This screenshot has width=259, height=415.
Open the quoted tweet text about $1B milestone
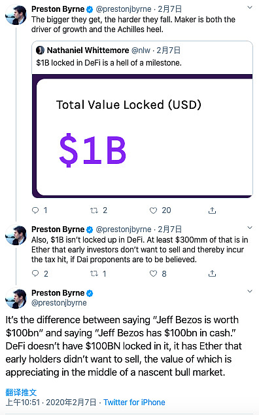[x=109, y=63]
